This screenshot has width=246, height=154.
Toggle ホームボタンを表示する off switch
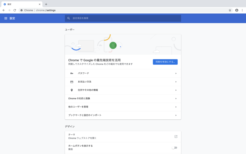pyautogui.click(x=175, y=147)
